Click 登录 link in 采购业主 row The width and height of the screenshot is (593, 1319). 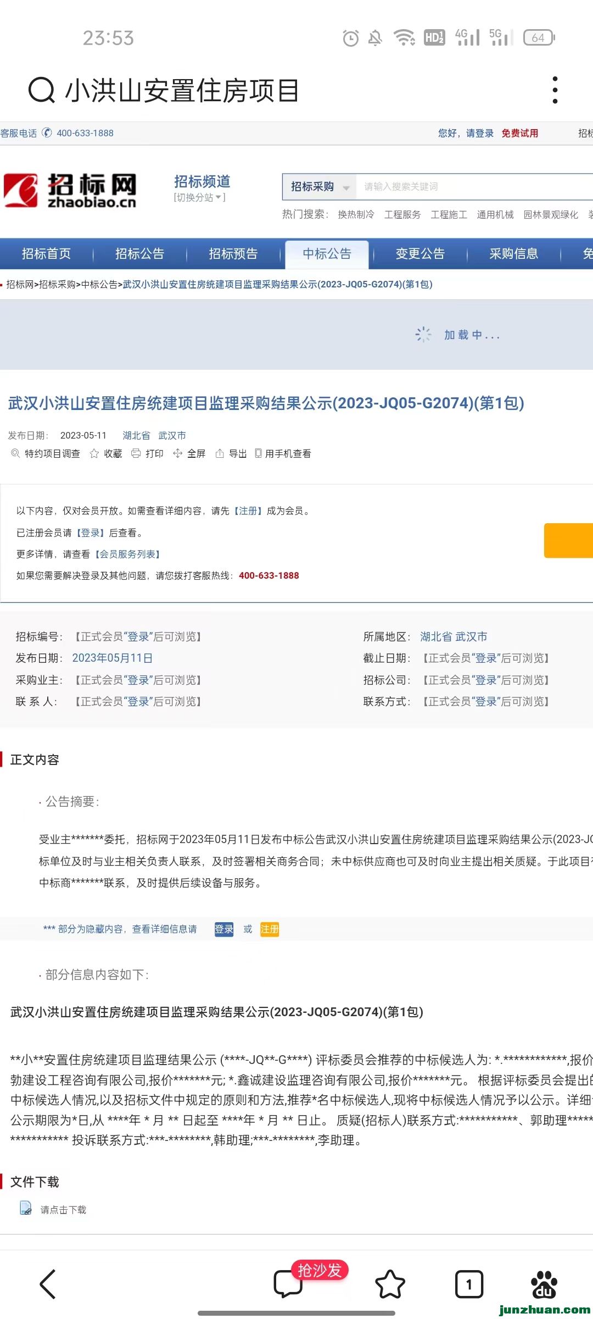point(138,680)
